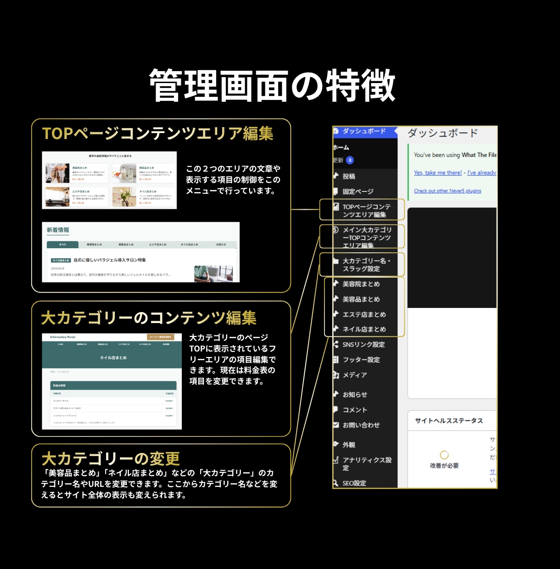Open article 自爪に優しいパラジェル導入サロン特集
560x569 pixels.
point(110,260)
